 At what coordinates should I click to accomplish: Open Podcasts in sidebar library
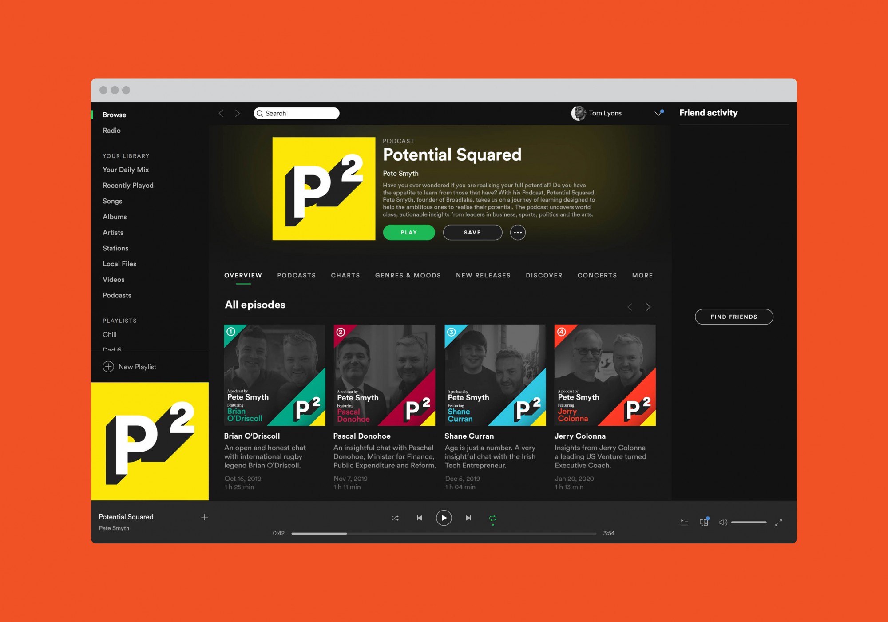tap(117, 295)
